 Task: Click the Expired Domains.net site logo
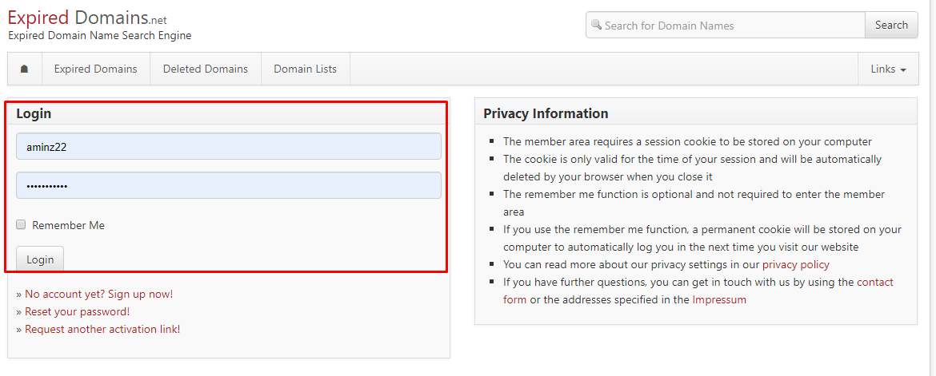pos(87,18)
